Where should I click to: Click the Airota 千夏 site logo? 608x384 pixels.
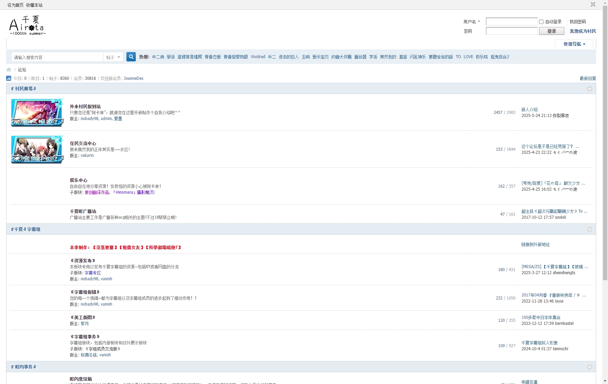click(27, 26)
